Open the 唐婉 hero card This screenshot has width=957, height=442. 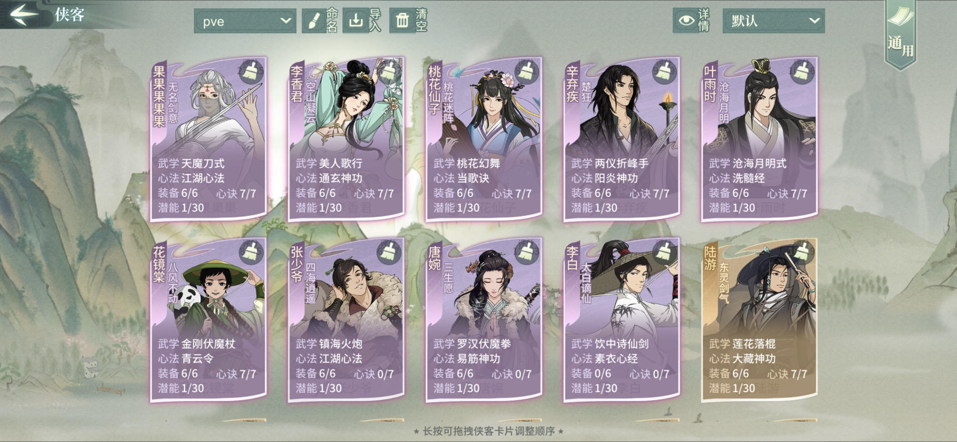484,319
